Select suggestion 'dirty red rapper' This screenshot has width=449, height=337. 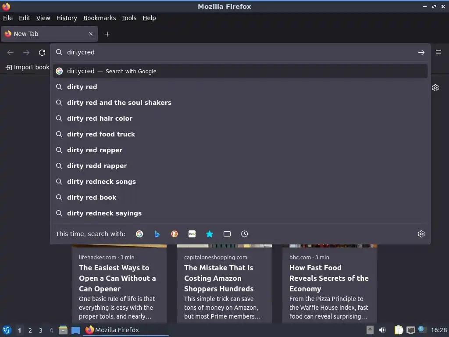click(x=240, y=150)
